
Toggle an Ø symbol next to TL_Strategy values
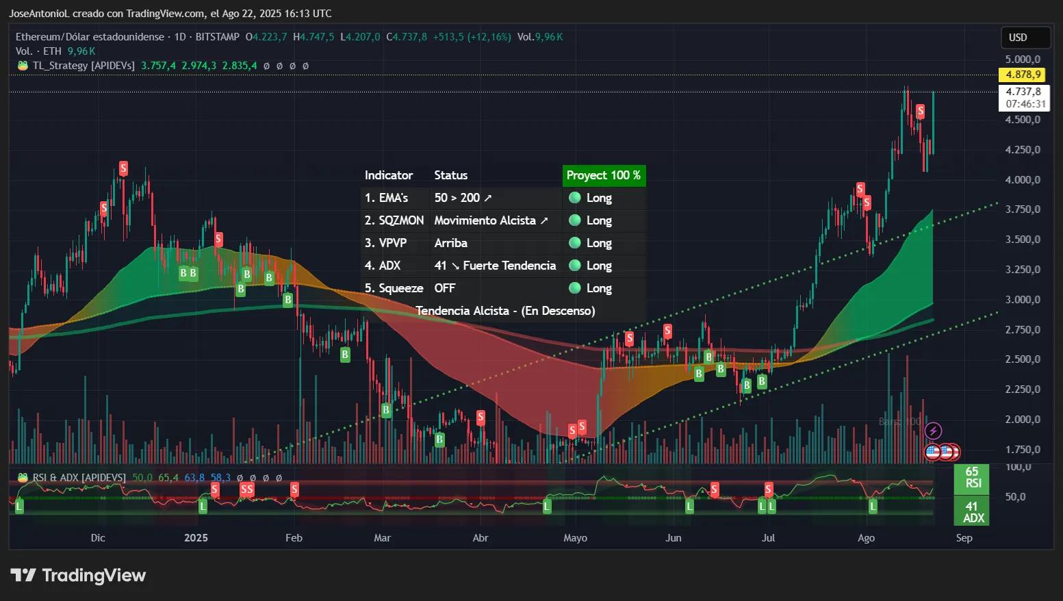coord(266,66)
